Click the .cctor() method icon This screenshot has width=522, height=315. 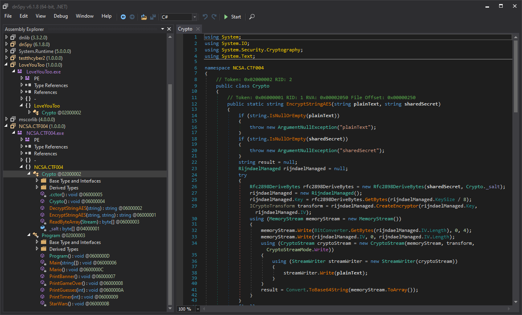click(44, 194)
